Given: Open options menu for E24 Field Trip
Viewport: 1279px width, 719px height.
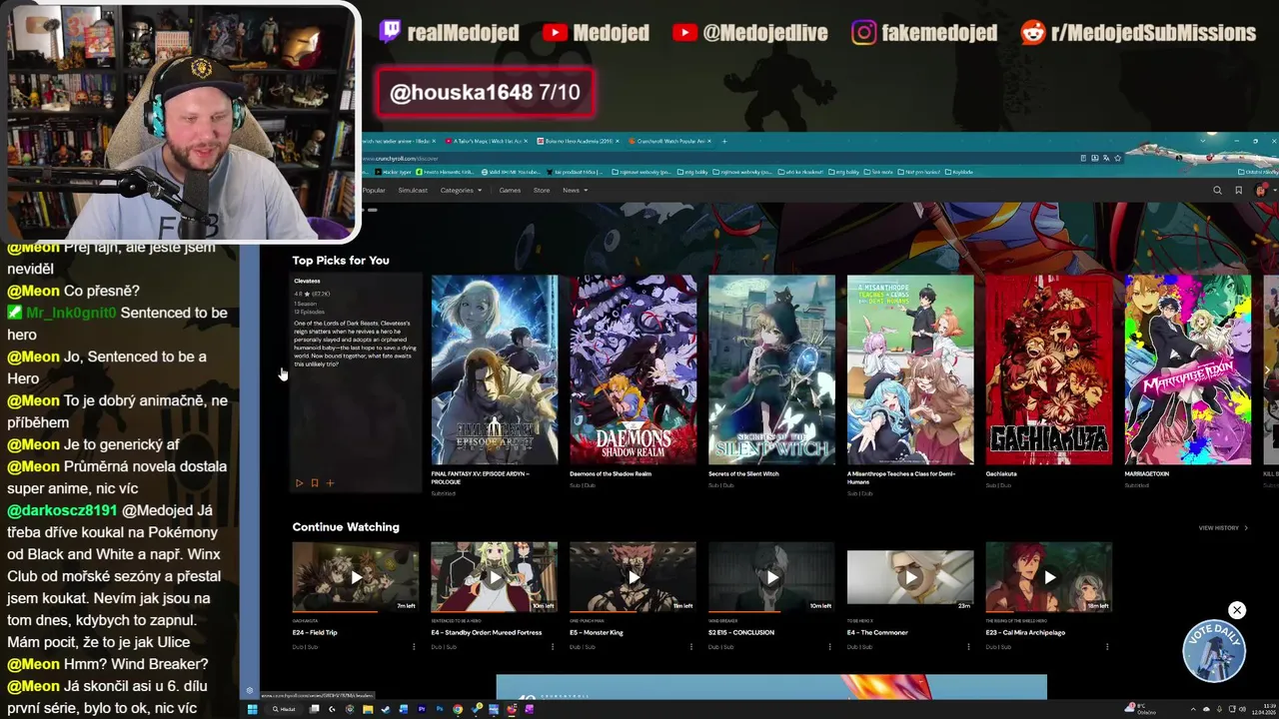Looking at the screenshot, I should [x=414, y=647].
